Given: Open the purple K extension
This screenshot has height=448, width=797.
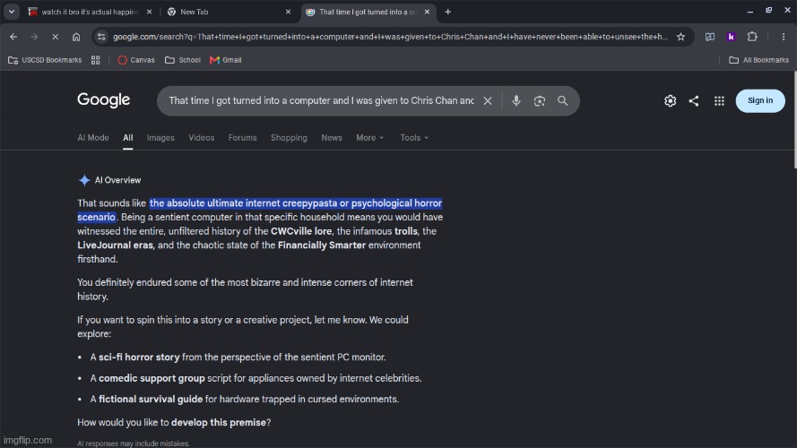Looking at the screenshot, I should (731, 37).
